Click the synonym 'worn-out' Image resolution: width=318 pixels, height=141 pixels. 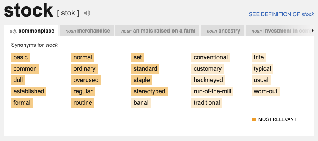tap(266, 91)
